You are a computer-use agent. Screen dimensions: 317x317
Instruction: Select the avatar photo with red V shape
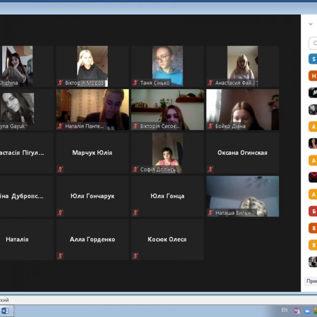tap(313, 177)
